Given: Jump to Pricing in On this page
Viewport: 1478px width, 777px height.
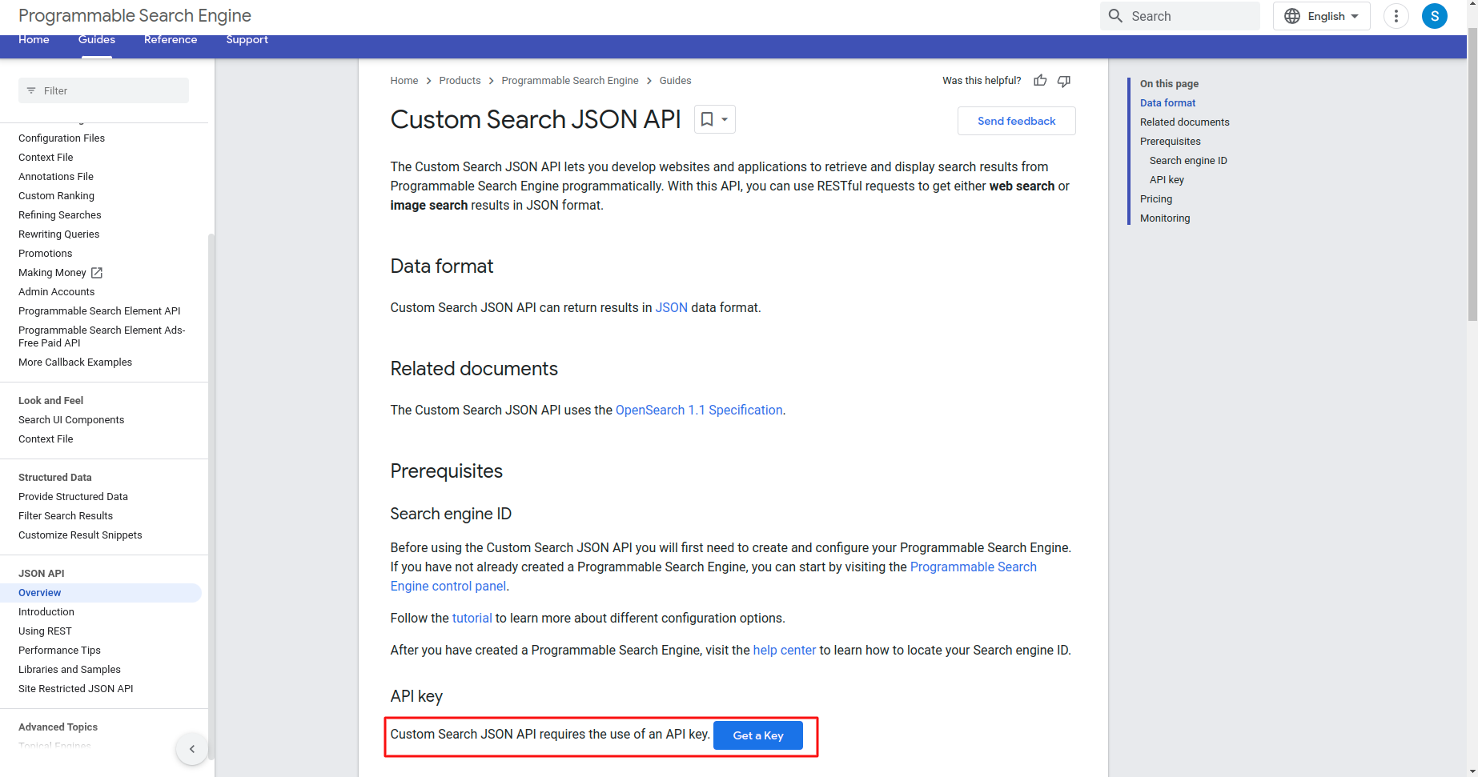Looking at the screenshot, I should point(1155,198).
